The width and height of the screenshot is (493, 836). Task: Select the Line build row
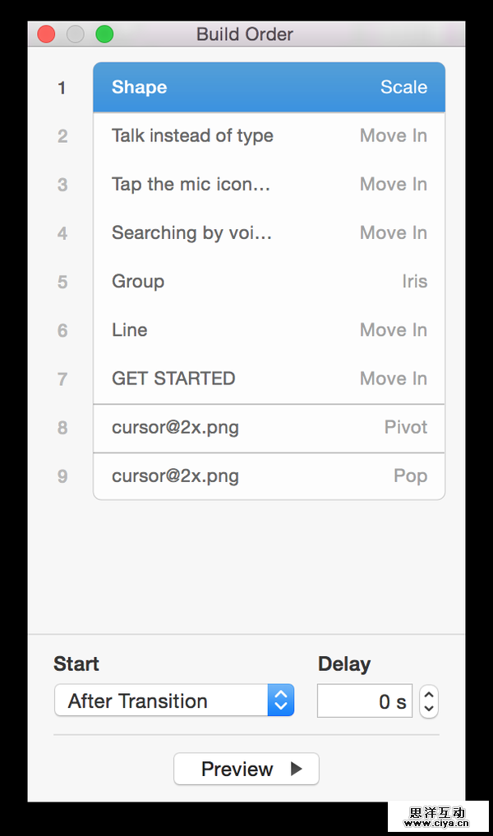(x=269, y=330)
